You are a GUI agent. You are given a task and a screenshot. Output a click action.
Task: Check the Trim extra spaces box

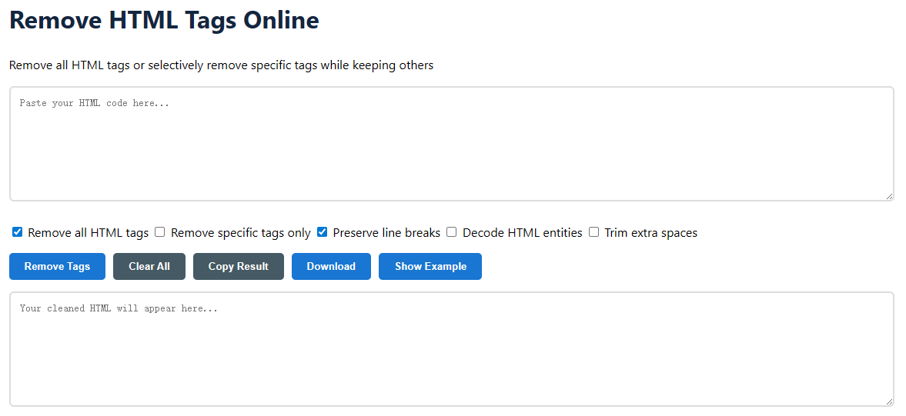pos(593,232)
